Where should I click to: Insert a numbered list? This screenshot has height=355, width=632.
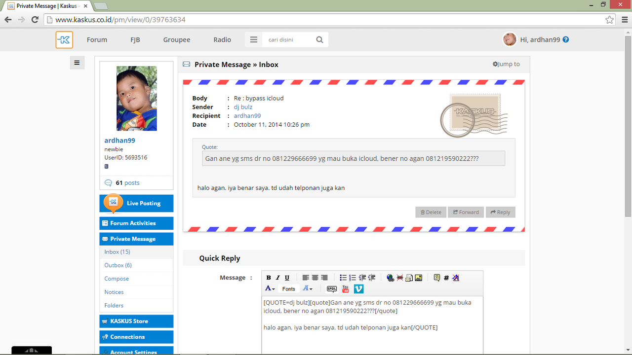coord(353,278)
